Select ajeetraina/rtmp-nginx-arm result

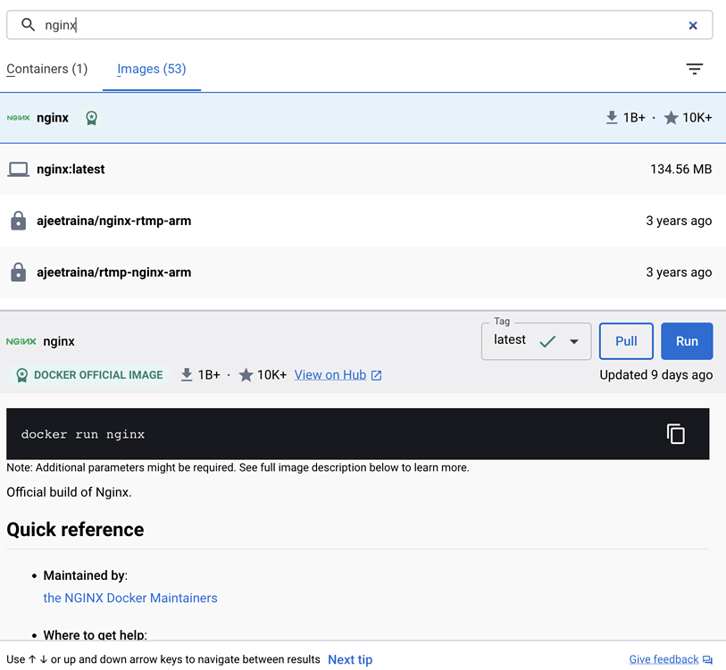coord(363,272)
